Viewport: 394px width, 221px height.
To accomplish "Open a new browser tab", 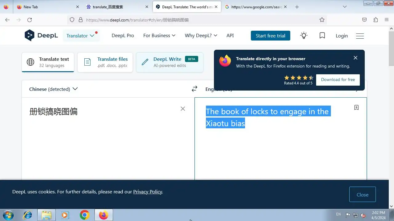I will [x=297, y=7].
